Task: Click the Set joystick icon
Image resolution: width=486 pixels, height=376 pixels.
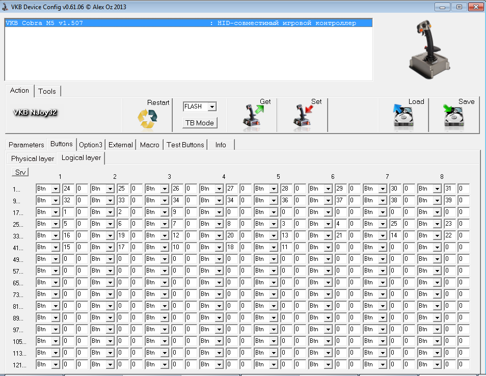Action: (x=303, y=116)
